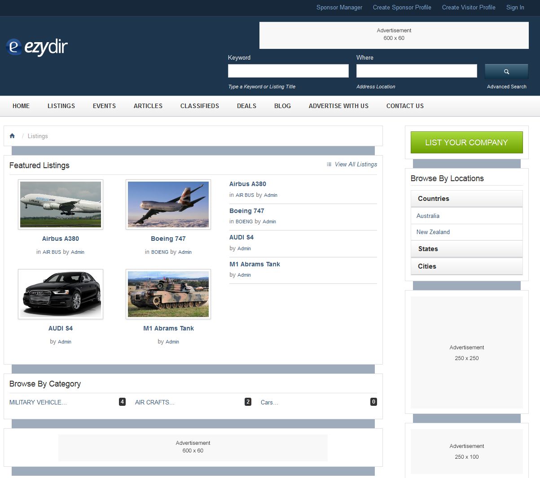
Task: Click View All Listings link
Action: click(x=356, y=165)
